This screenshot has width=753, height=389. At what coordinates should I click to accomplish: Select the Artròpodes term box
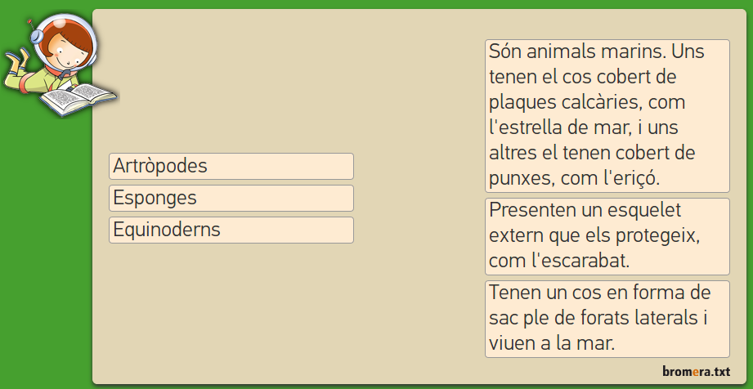click(231, 166)
